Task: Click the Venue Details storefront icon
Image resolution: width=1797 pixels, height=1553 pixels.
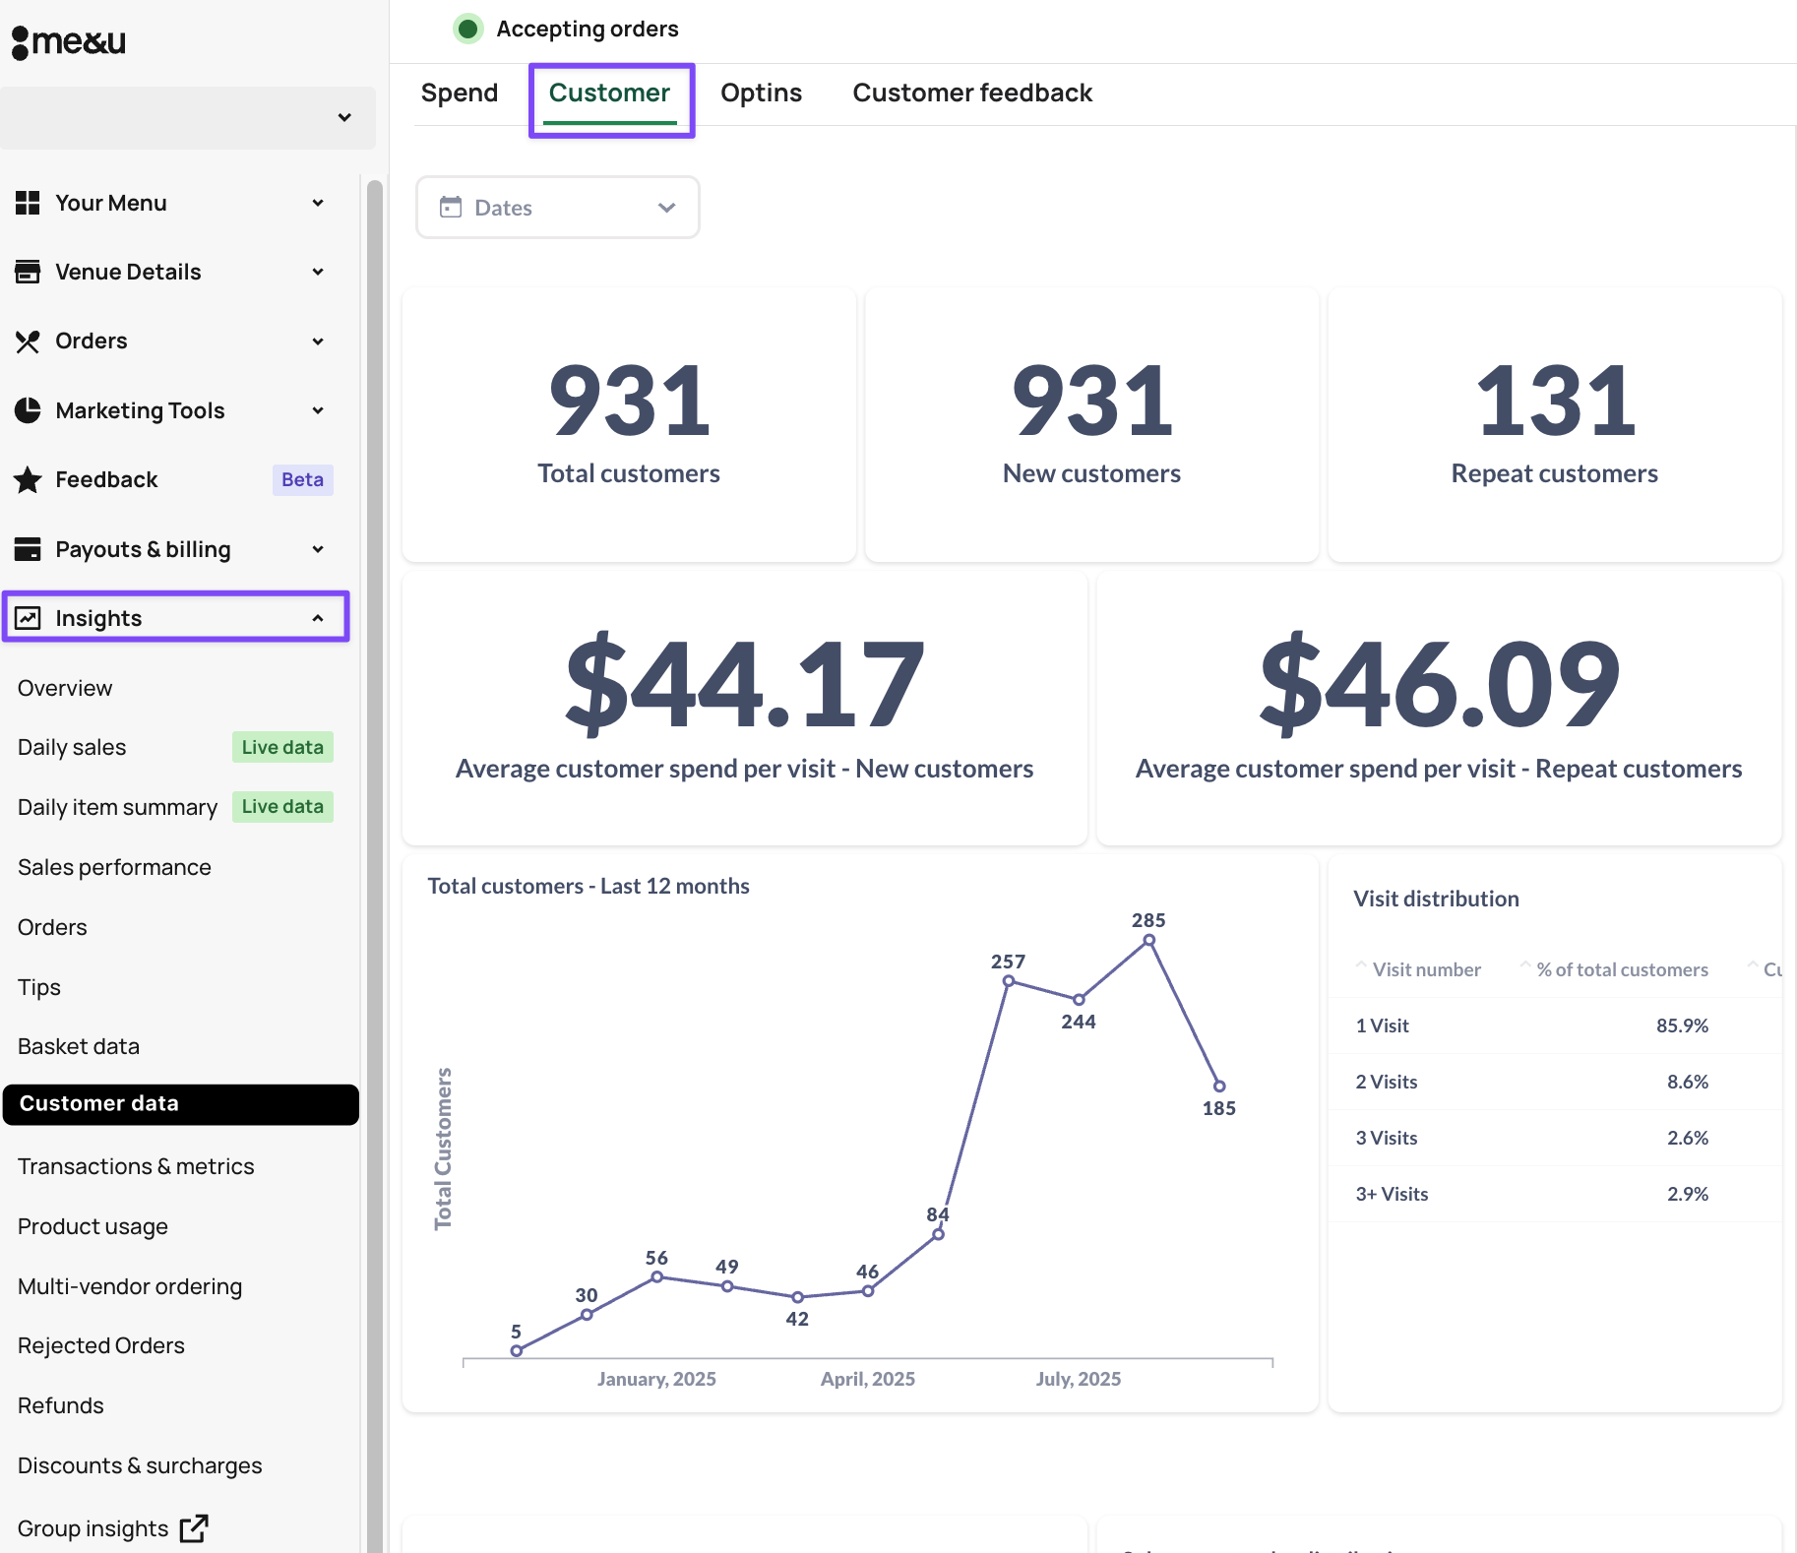Action: pos(28,272)
